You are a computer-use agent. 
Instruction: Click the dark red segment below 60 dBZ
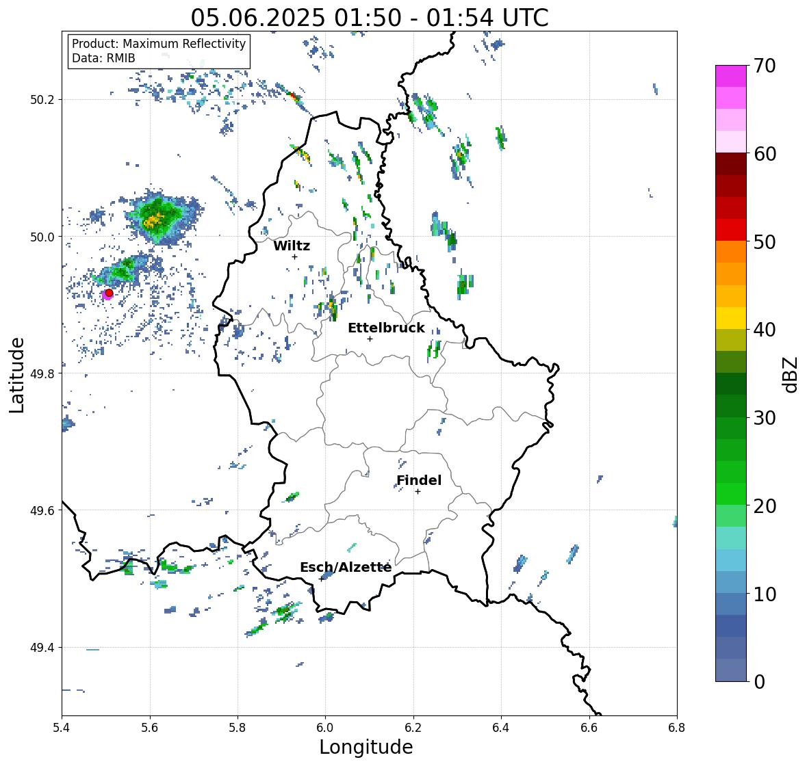point(731,164)
